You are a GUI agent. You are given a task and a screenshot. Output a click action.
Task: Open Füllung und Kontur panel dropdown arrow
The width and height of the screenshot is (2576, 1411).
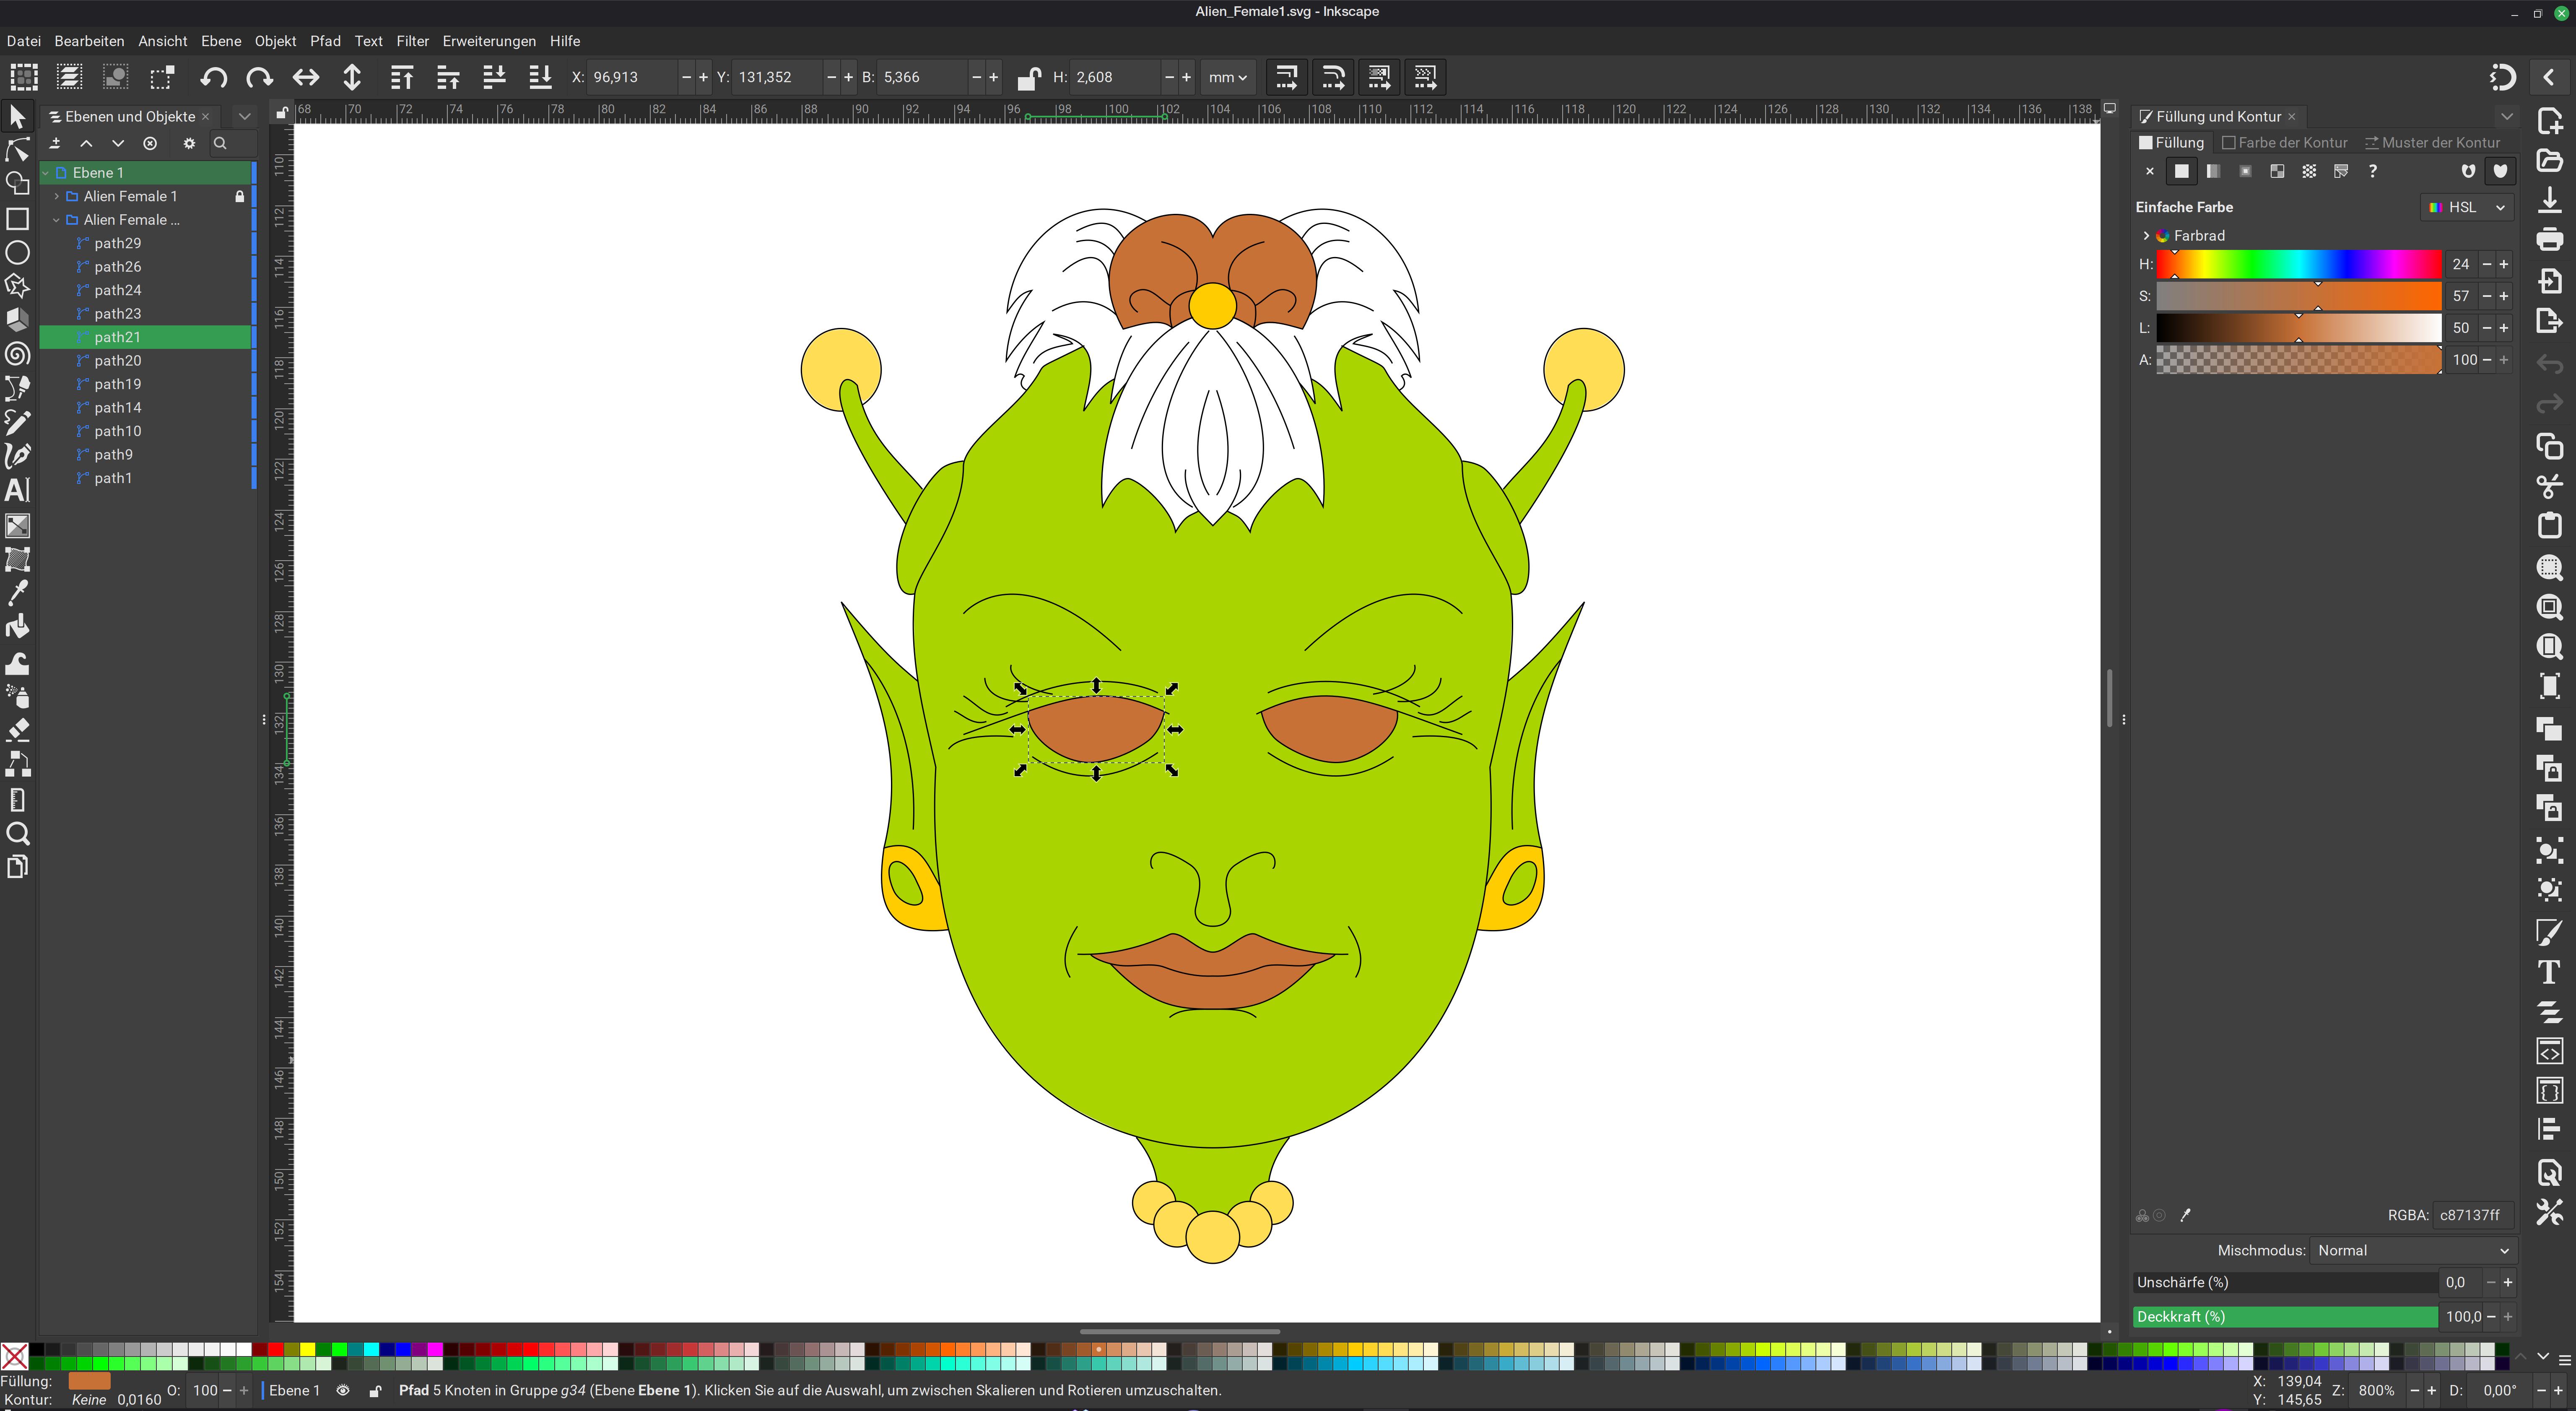2507,117
